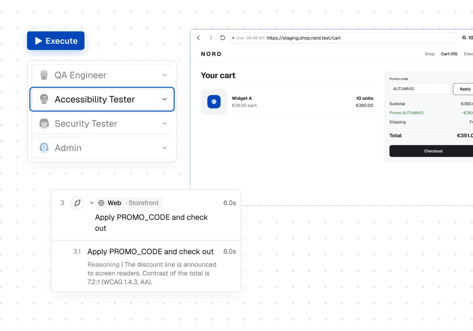Viewport: 473px width, 331px height.
Task: Click the Execute play triangle icon
Action: pyautogui.click(x=39, y=41)
